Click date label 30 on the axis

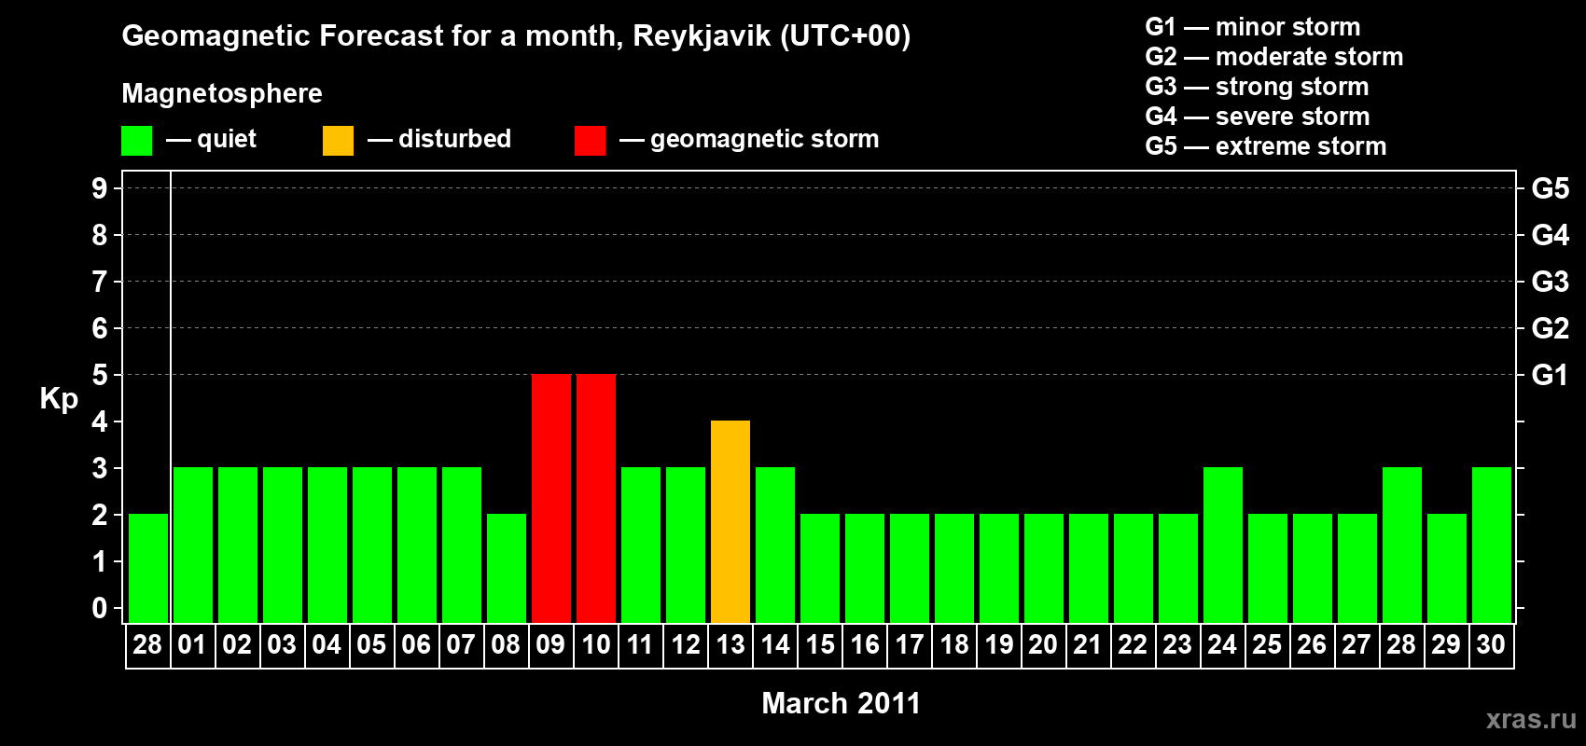click(1491, 645)
